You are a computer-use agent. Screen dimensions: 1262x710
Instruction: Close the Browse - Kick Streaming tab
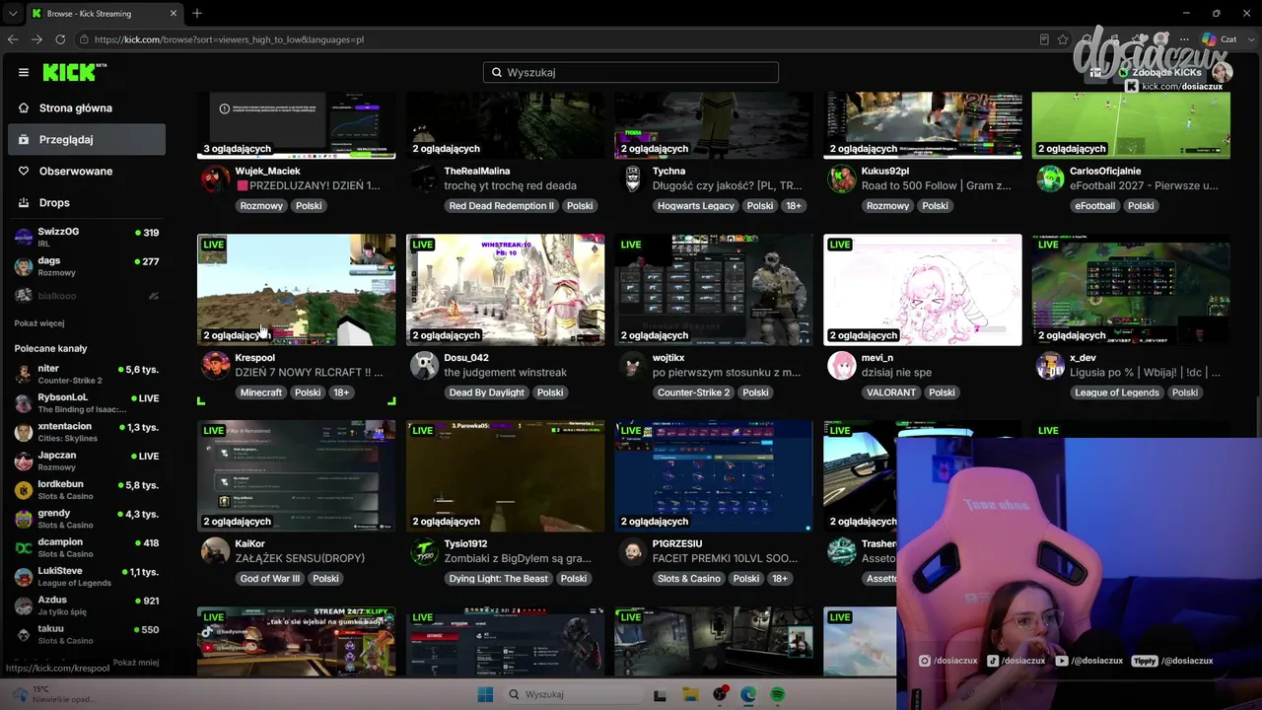tap(175, 13)
